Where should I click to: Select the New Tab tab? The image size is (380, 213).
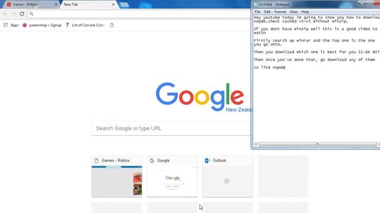87,4
